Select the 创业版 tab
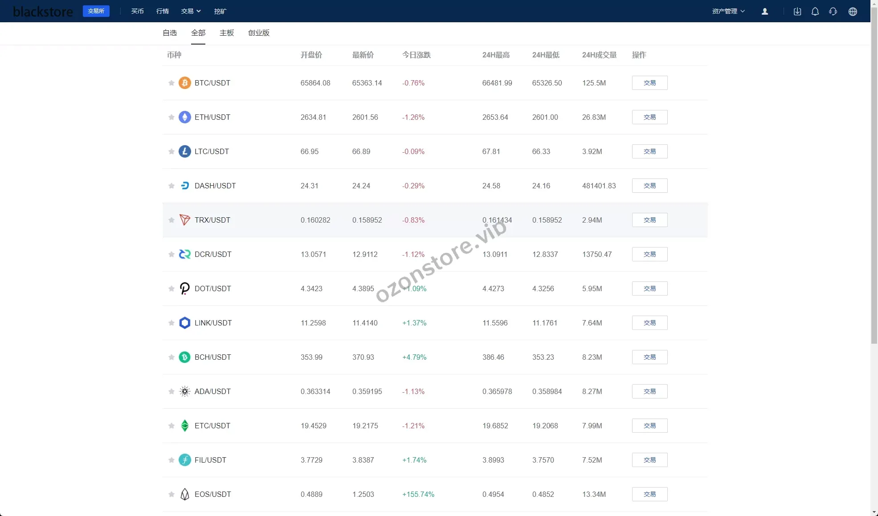This screenshot has width=878, height=516. coord(259,33)
